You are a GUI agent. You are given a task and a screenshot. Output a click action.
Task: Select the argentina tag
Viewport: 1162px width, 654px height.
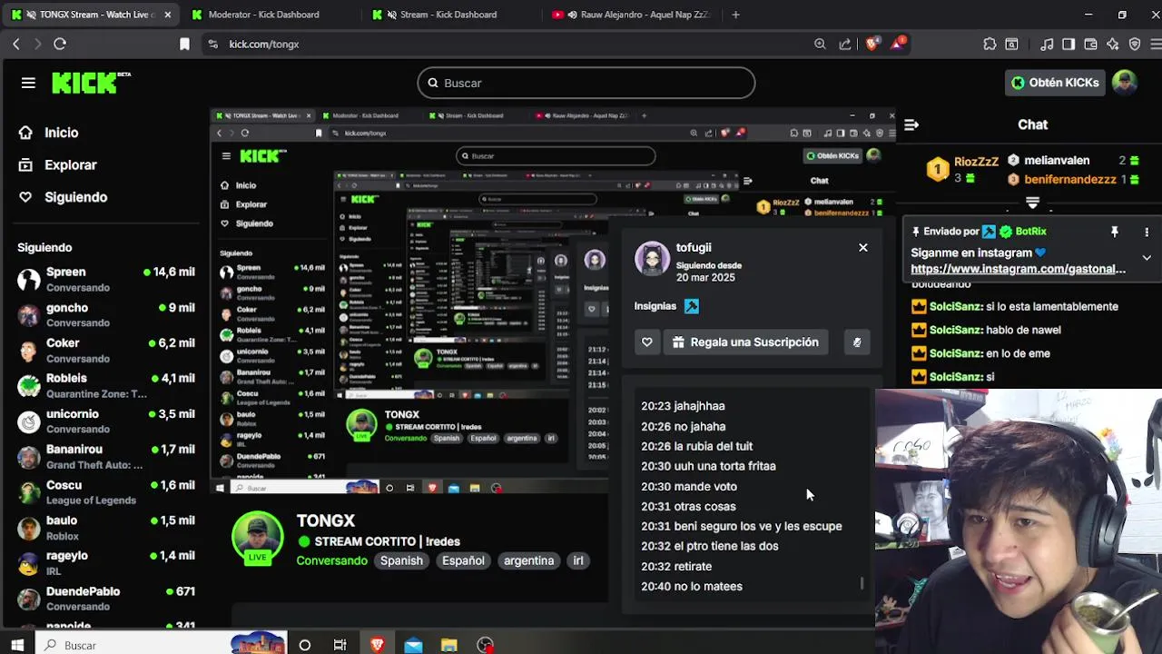pos(528,560)
